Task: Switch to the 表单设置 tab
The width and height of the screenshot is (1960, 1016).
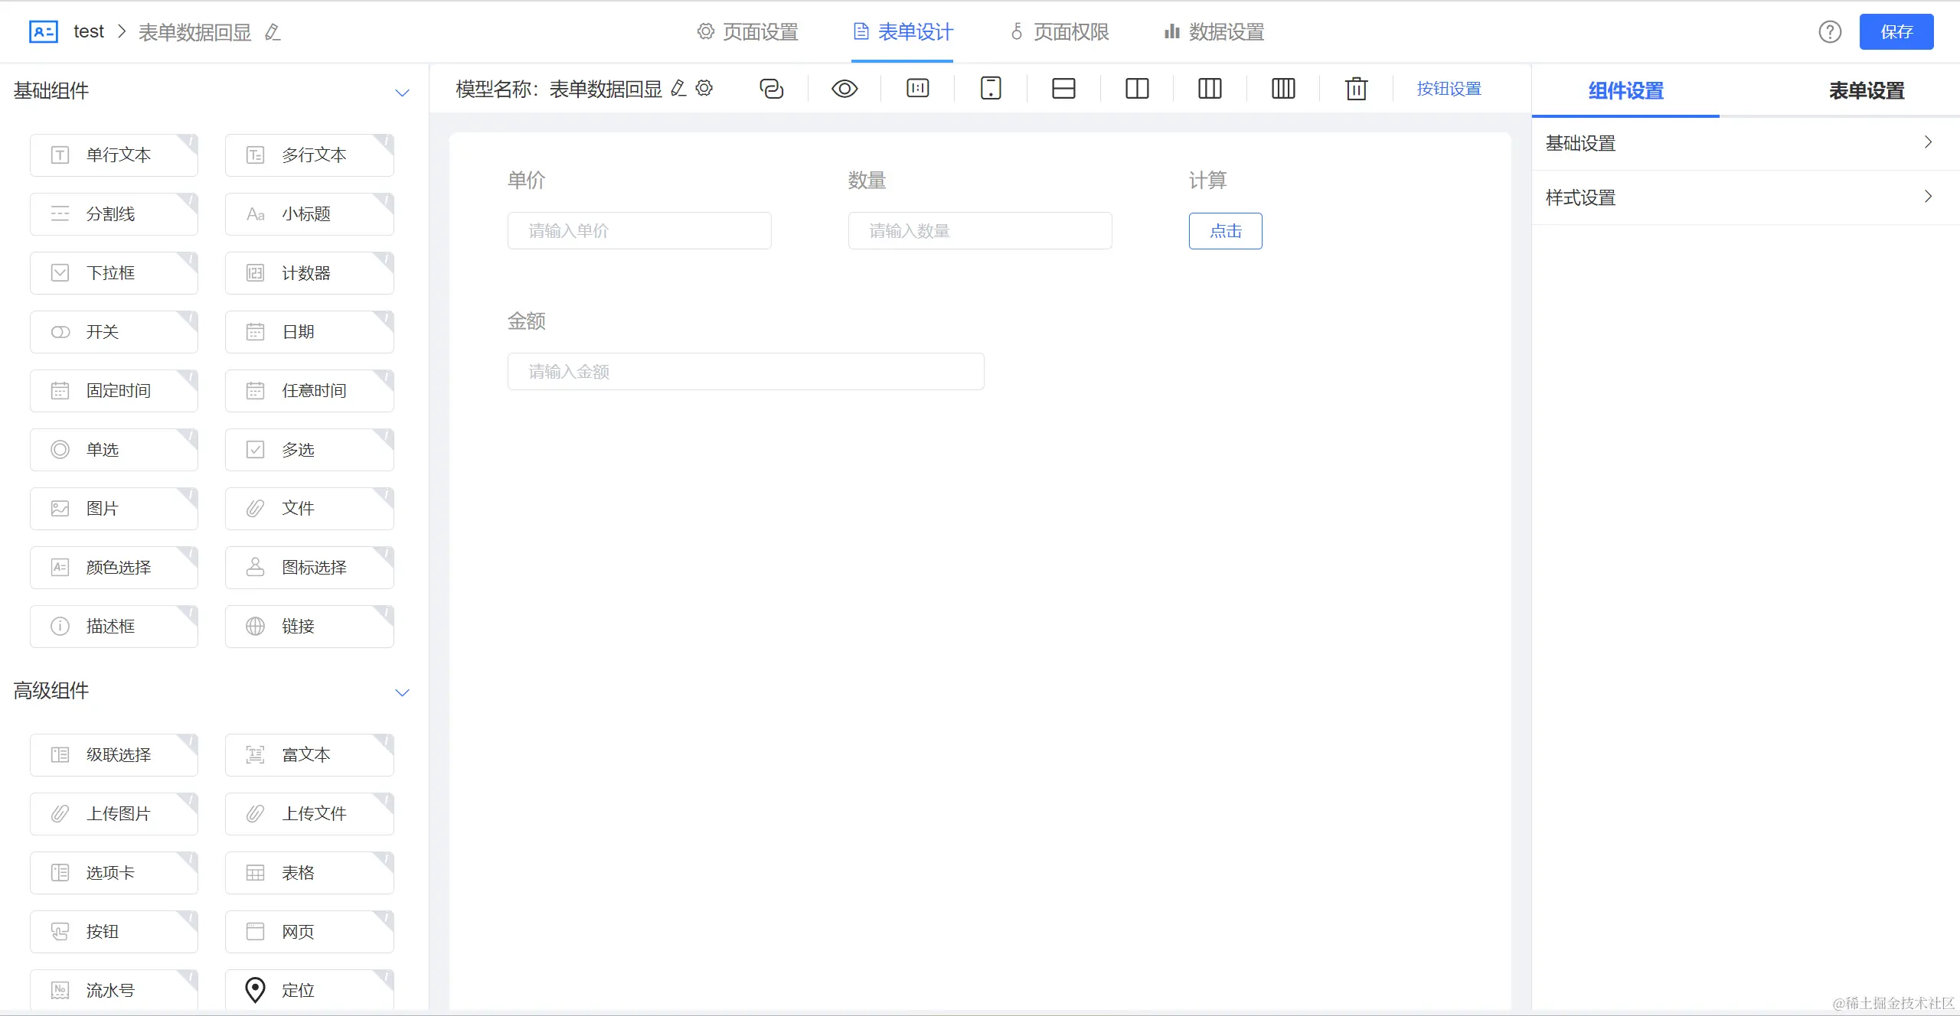Action: click(1866, 91)
